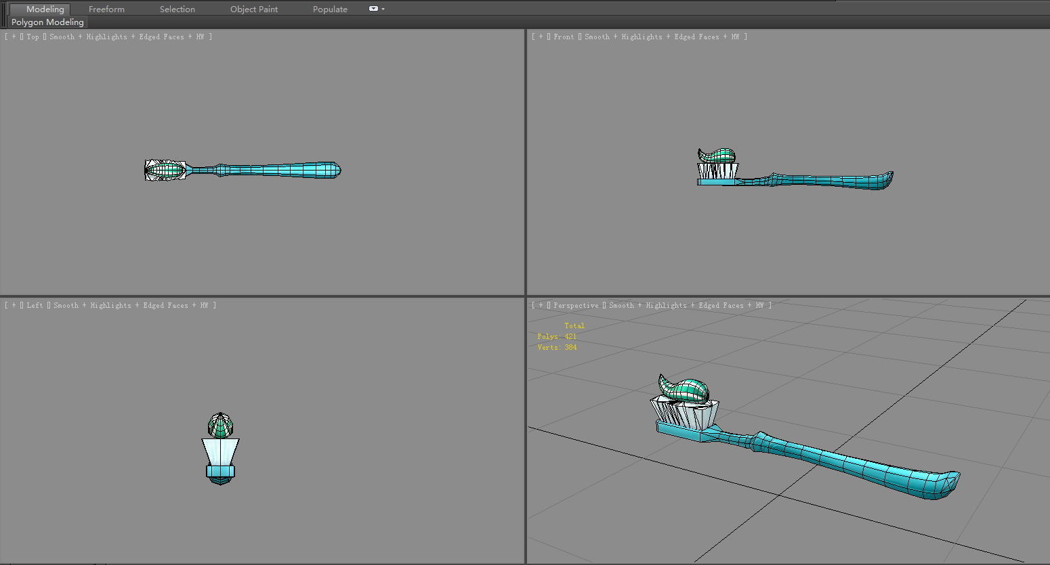Viewport: 1050px width, 565px height.
Task: Open Left viewport [+] general menu
Action: click(x=14, y=306)
